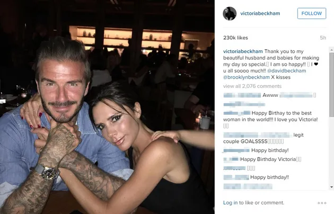Open blurred commenter name before Awww
This screenshot has height=214, width=334.
[x=242, y=95]
